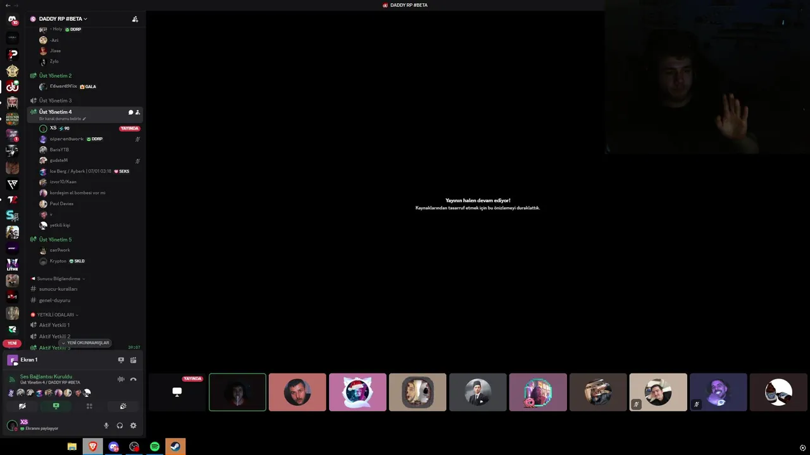Click YAYINDA live badge next to XS
The height and width of the screenshot is (455, 810).
pos(130,128)
